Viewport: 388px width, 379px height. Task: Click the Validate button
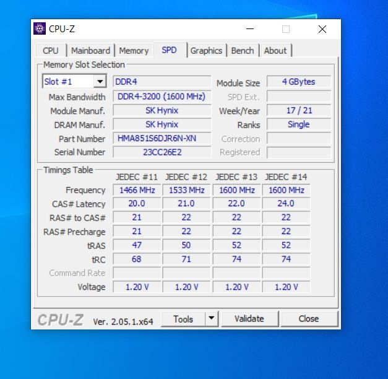click(x=249, y=318)
